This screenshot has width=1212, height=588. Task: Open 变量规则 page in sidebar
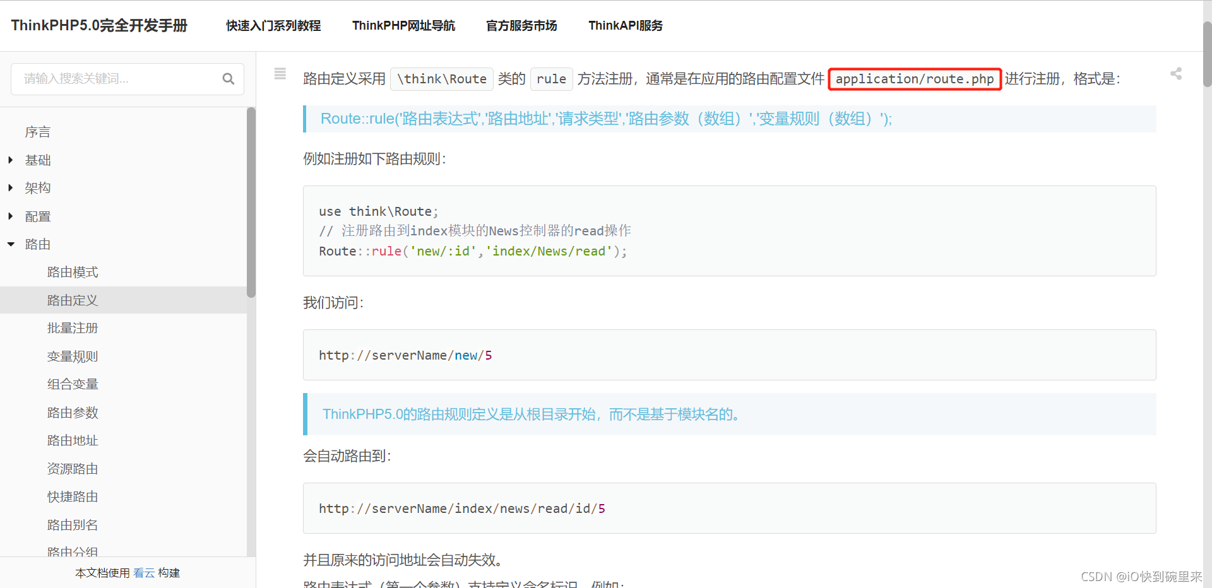tap(73, 356)
